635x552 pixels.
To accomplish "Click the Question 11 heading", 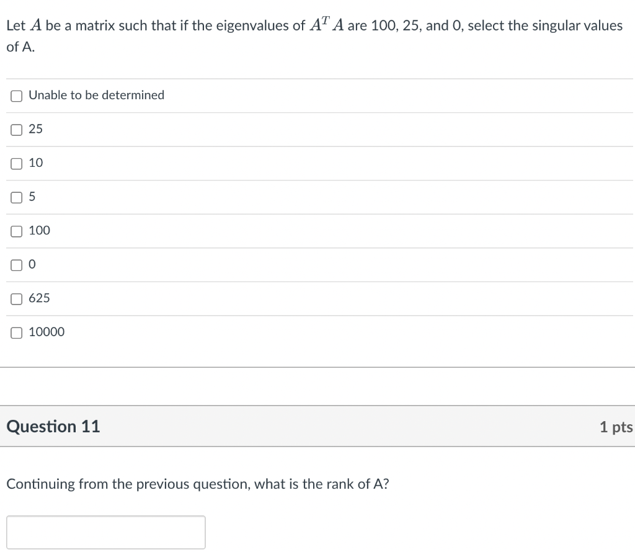I will [53, 426].
